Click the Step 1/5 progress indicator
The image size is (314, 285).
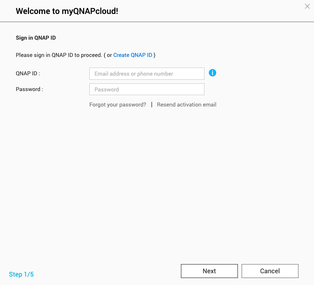pos(21,274)
